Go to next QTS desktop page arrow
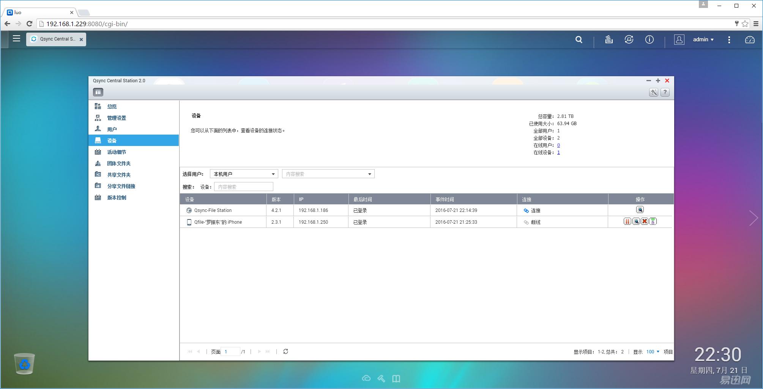The image size is (763, 389). [754, 218]
